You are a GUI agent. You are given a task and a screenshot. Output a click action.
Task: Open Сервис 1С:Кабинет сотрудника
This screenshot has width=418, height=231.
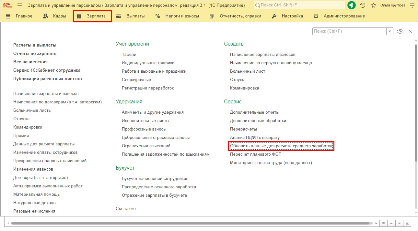(x=47, y=70)
